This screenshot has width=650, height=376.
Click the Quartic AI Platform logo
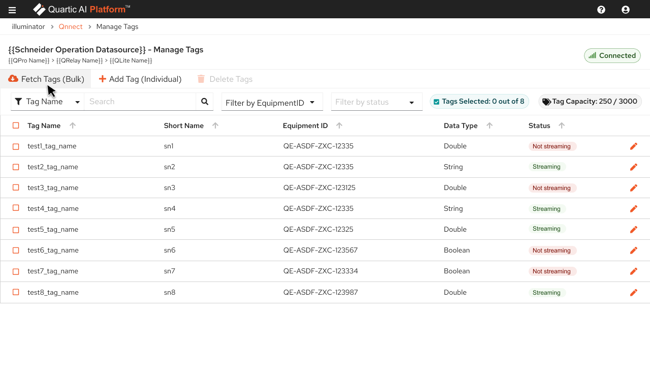82,9
